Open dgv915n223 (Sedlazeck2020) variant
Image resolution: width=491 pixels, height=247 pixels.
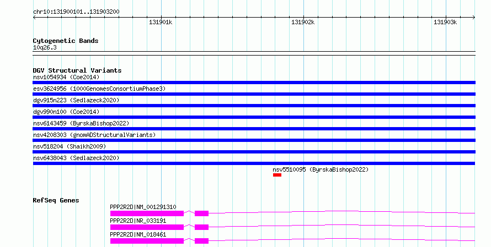pyautogui.click(x=76, y=100)
